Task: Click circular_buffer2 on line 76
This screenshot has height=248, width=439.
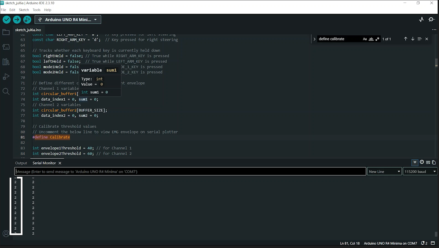Action: 59,110
